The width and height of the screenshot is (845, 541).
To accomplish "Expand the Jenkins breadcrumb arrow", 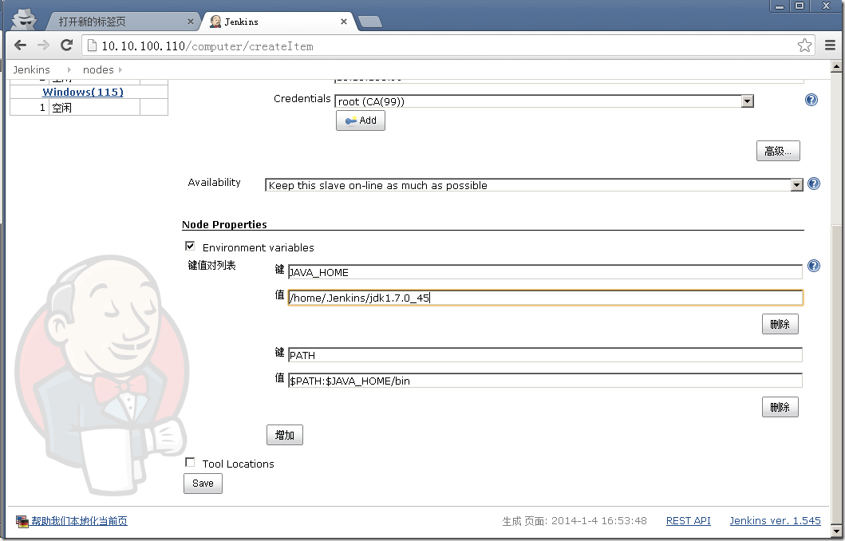I will [69, 69].
